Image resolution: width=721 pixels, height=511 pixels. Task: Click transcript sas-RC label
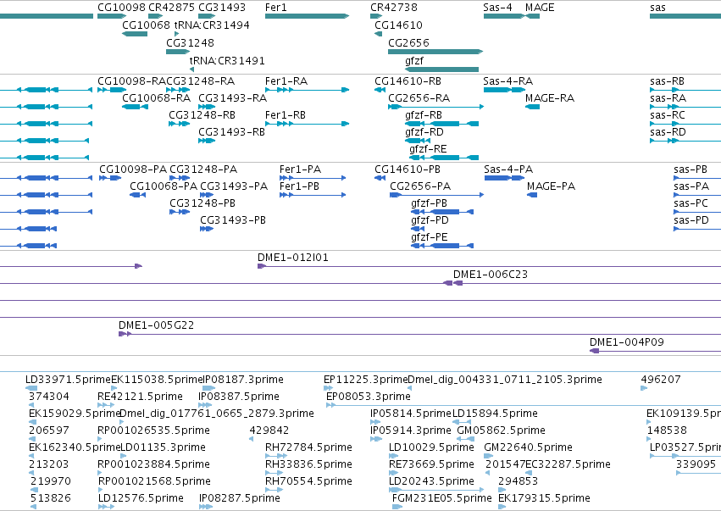pos(668,115)
